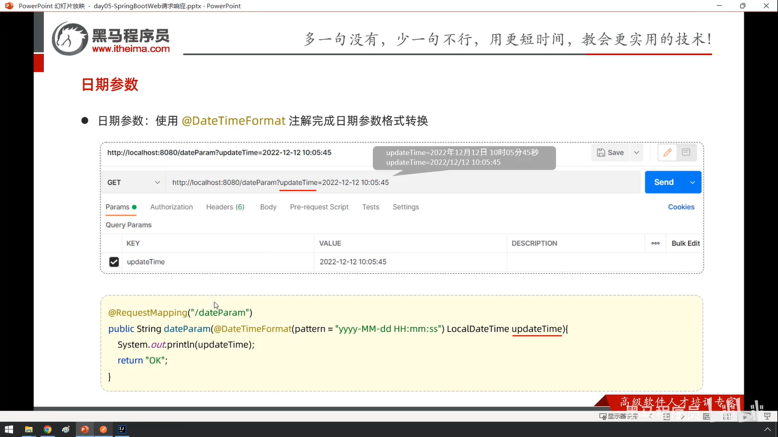Screen dimensions: 778x437
Task: Click the itheima logo in the slide header
Action: coord(111,38)
